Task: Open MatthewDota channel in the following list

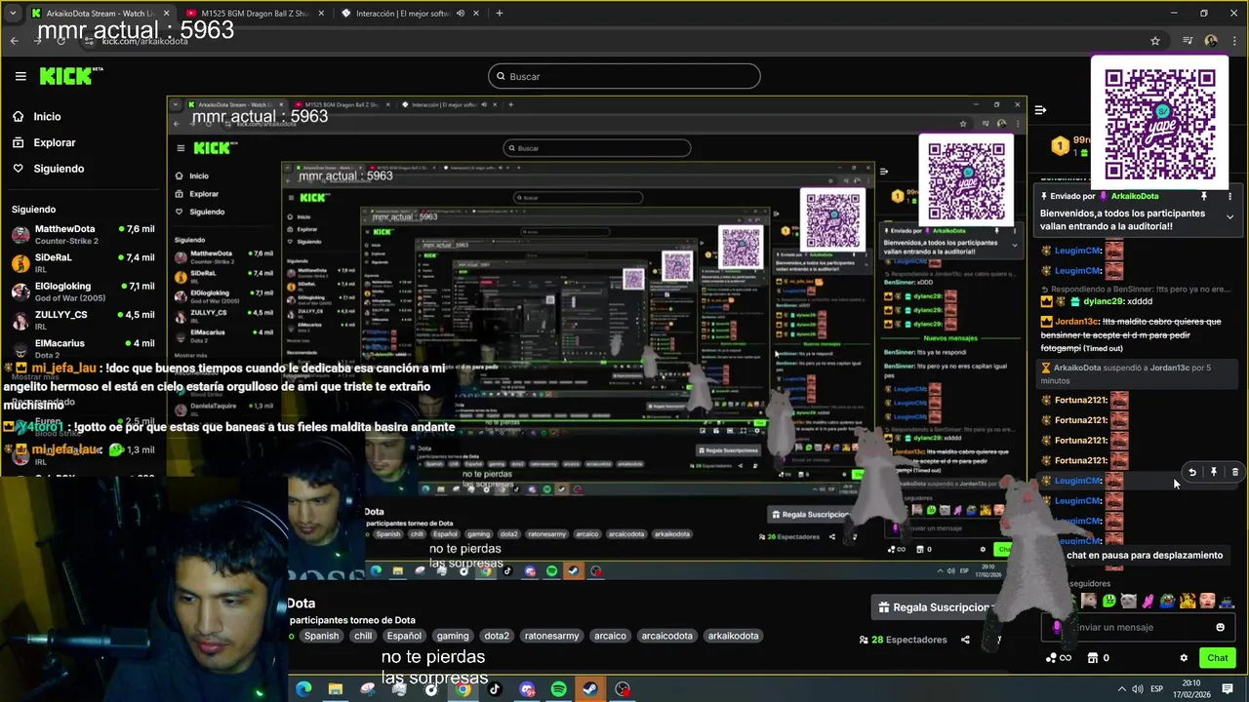Action: 83,234
